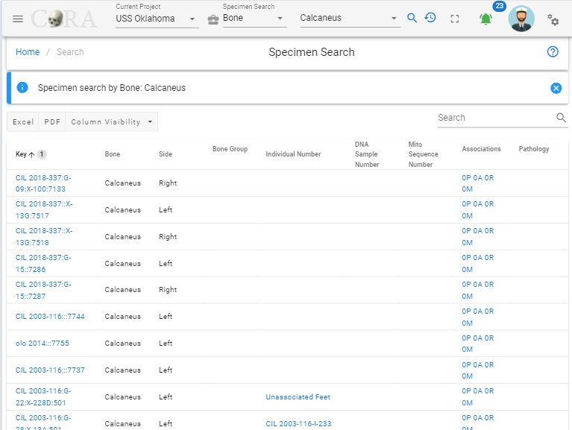Open the hamburger navigation menu
572x430 pixels.
[17, 19]
